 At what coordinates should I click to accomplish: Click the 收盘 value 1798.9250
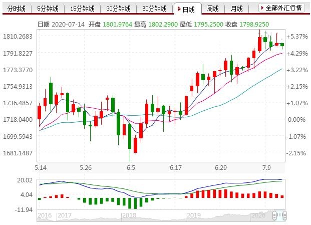coord(254,25)
